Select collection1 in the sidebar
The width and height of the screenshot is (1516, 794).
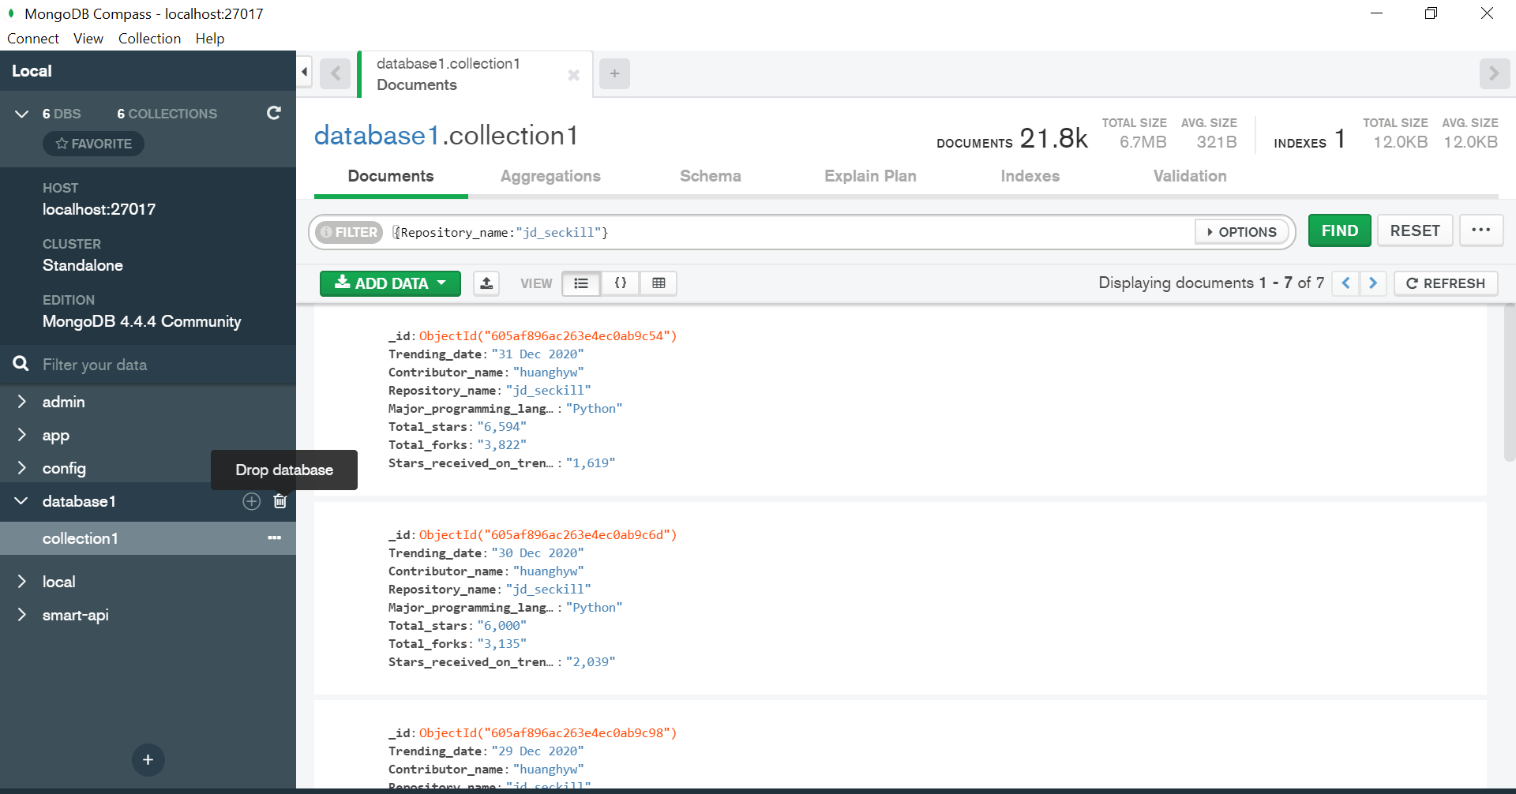pyautogui.click(x=148, y=538)
